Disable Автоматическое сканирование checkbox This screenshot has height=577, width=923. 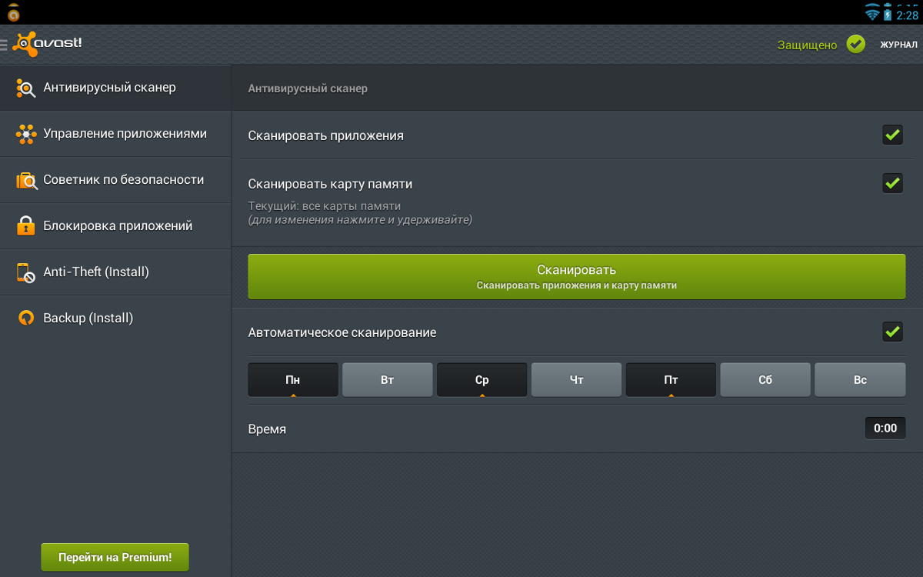892,332
